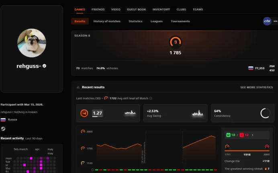The width and height of the screenshot is (278, 173).
Task: Click the 1 785 Elo value
Action: pos(175,53)
